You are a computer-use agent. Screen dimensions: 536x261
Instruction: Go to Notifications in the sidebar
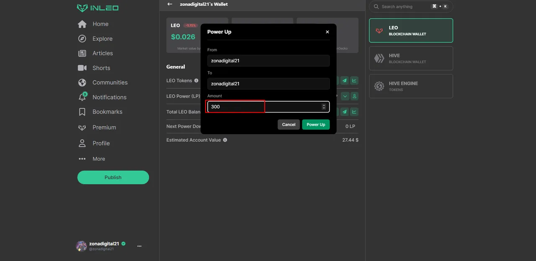(109, 97)
